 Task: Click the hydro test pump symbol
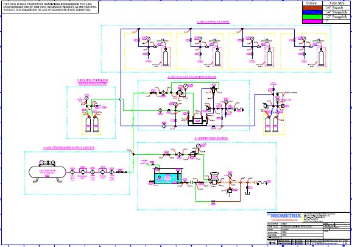pyautogui.click(x=213, y=179)
